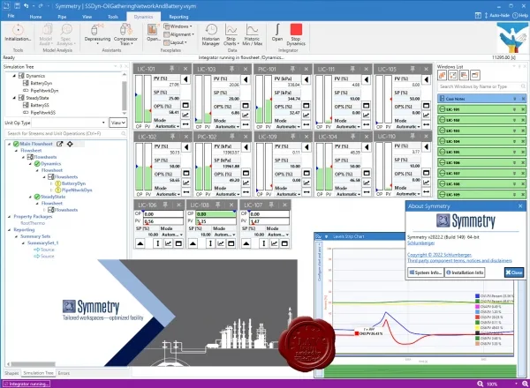The height and width of the screenshot is (388, 530).
Task: Open strip chart icon on LIC-101 faceplate
Action: click(185, 115)
